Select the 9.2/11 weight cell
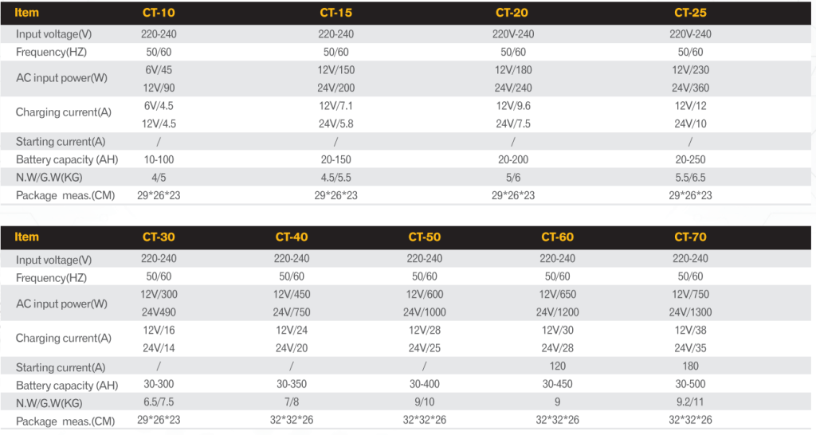The image size is (816, 435). tap(690, 402)
